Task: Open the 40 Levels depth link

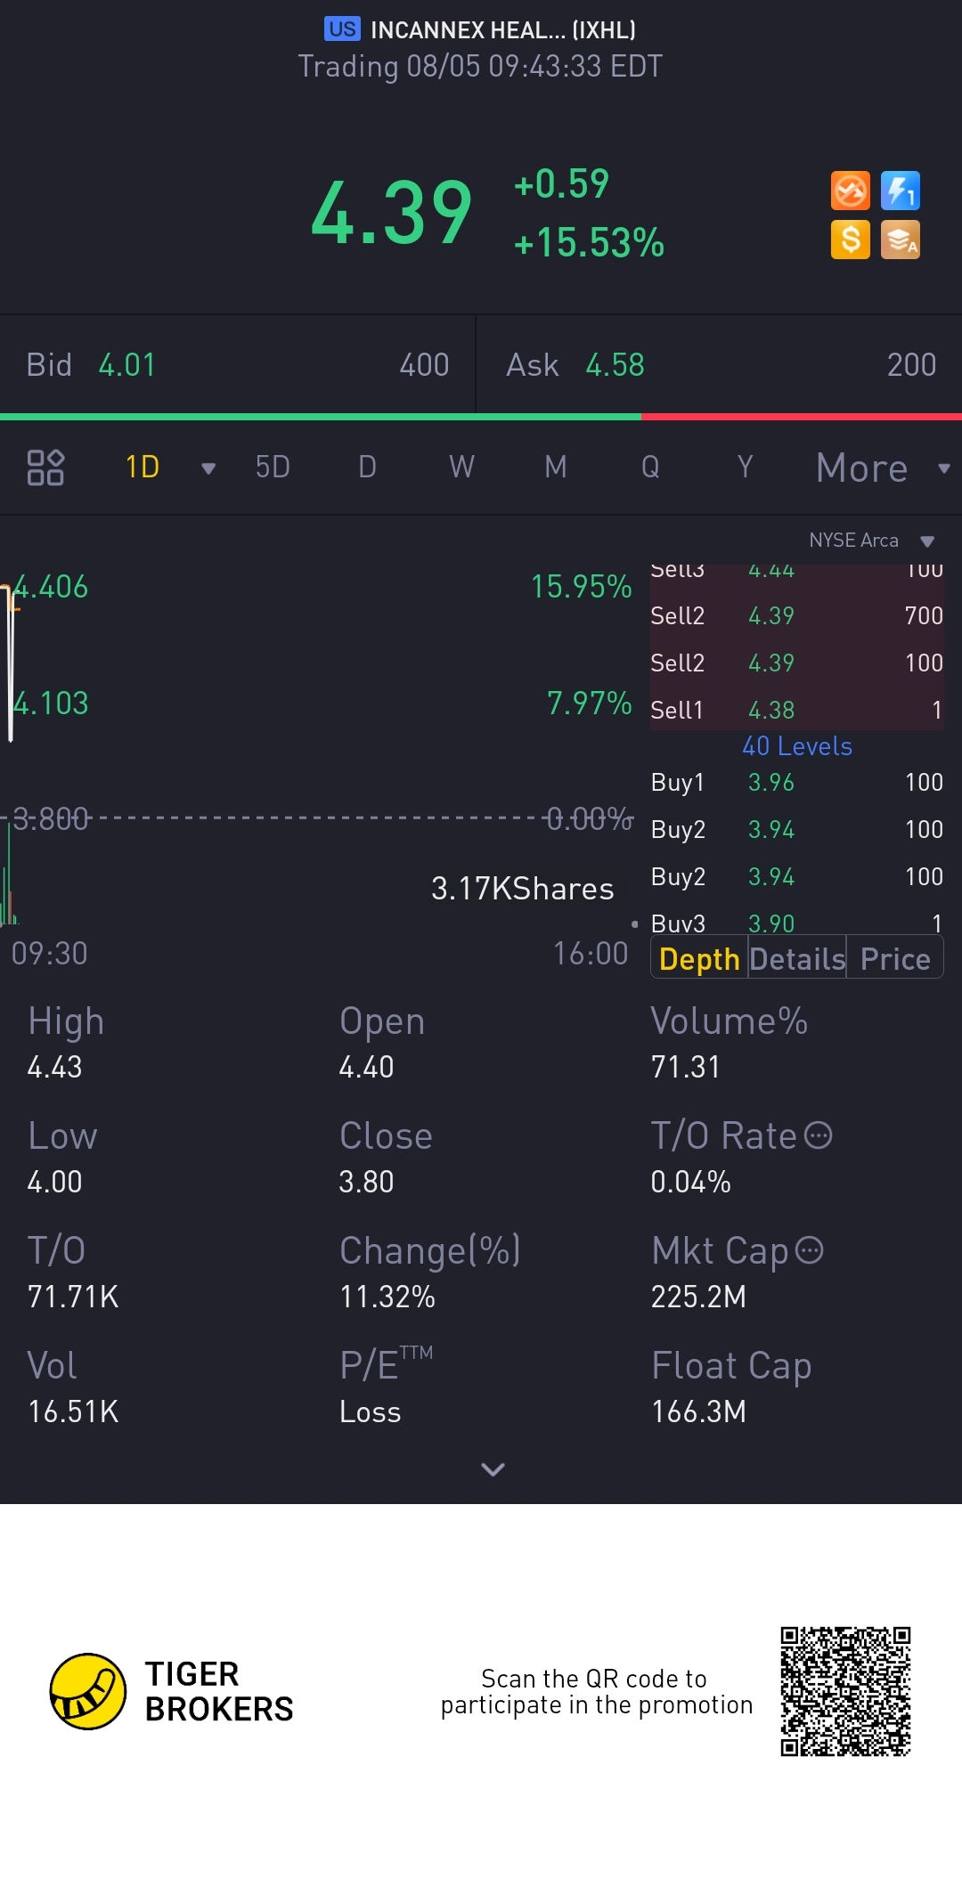Action: tap(796, 746)
